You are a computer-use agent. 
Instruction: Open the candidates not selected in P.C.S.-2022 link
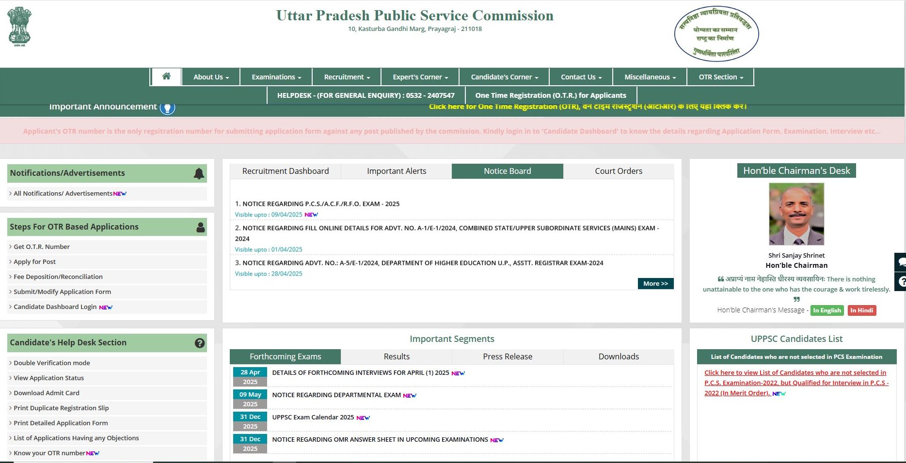coord(796,383)
